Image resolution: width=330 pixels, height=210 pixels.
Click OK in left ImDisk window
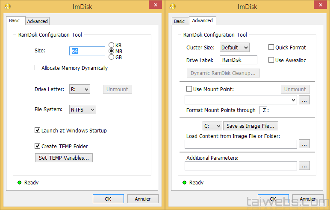108,198
